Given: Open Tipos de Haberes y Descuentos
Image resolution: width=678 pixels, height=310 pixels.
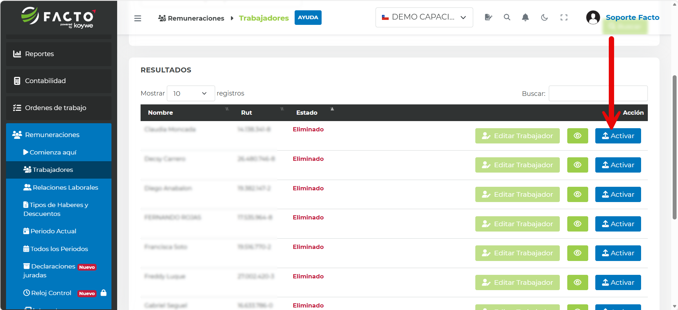Looking at the screenshot, I should 59,209.
